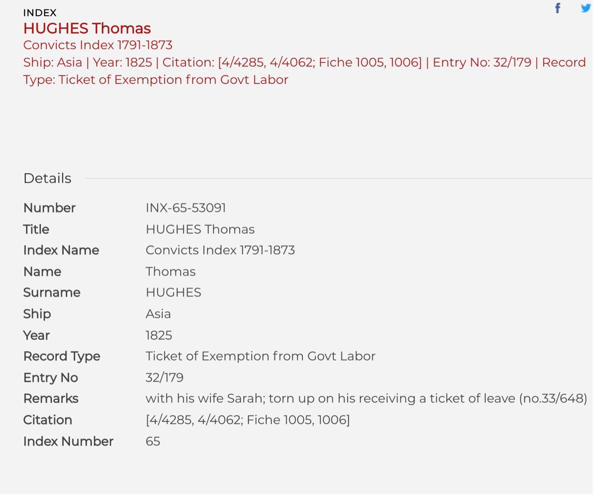594x495 pixels.
Task: Click the Ship value Asia
Action: coord(158,314)
